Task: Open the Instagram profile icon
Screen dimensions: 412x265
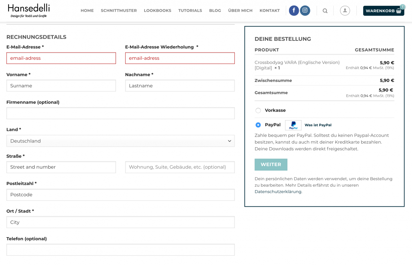Action: point(305,11)
